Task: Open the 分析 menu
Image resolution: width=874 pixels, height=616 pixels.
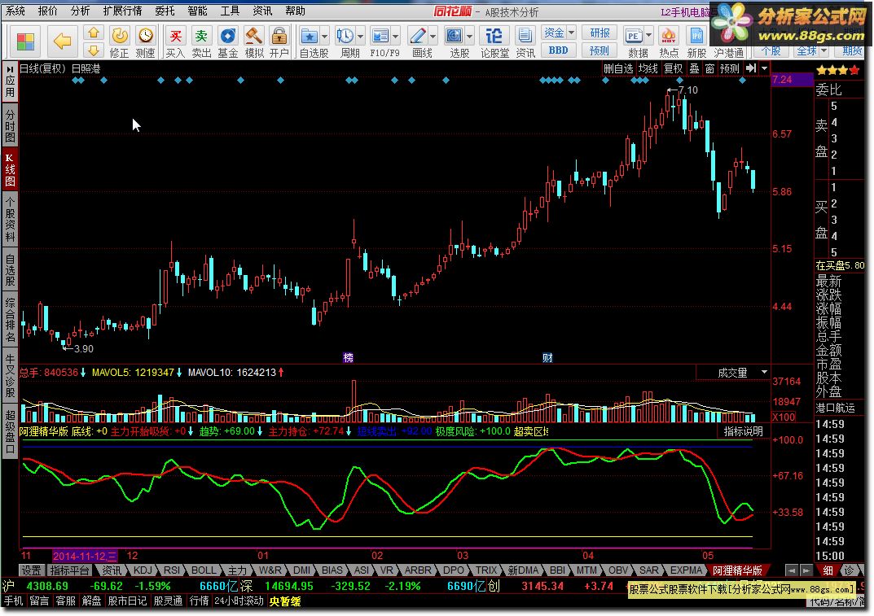Action: click(80, 11)
